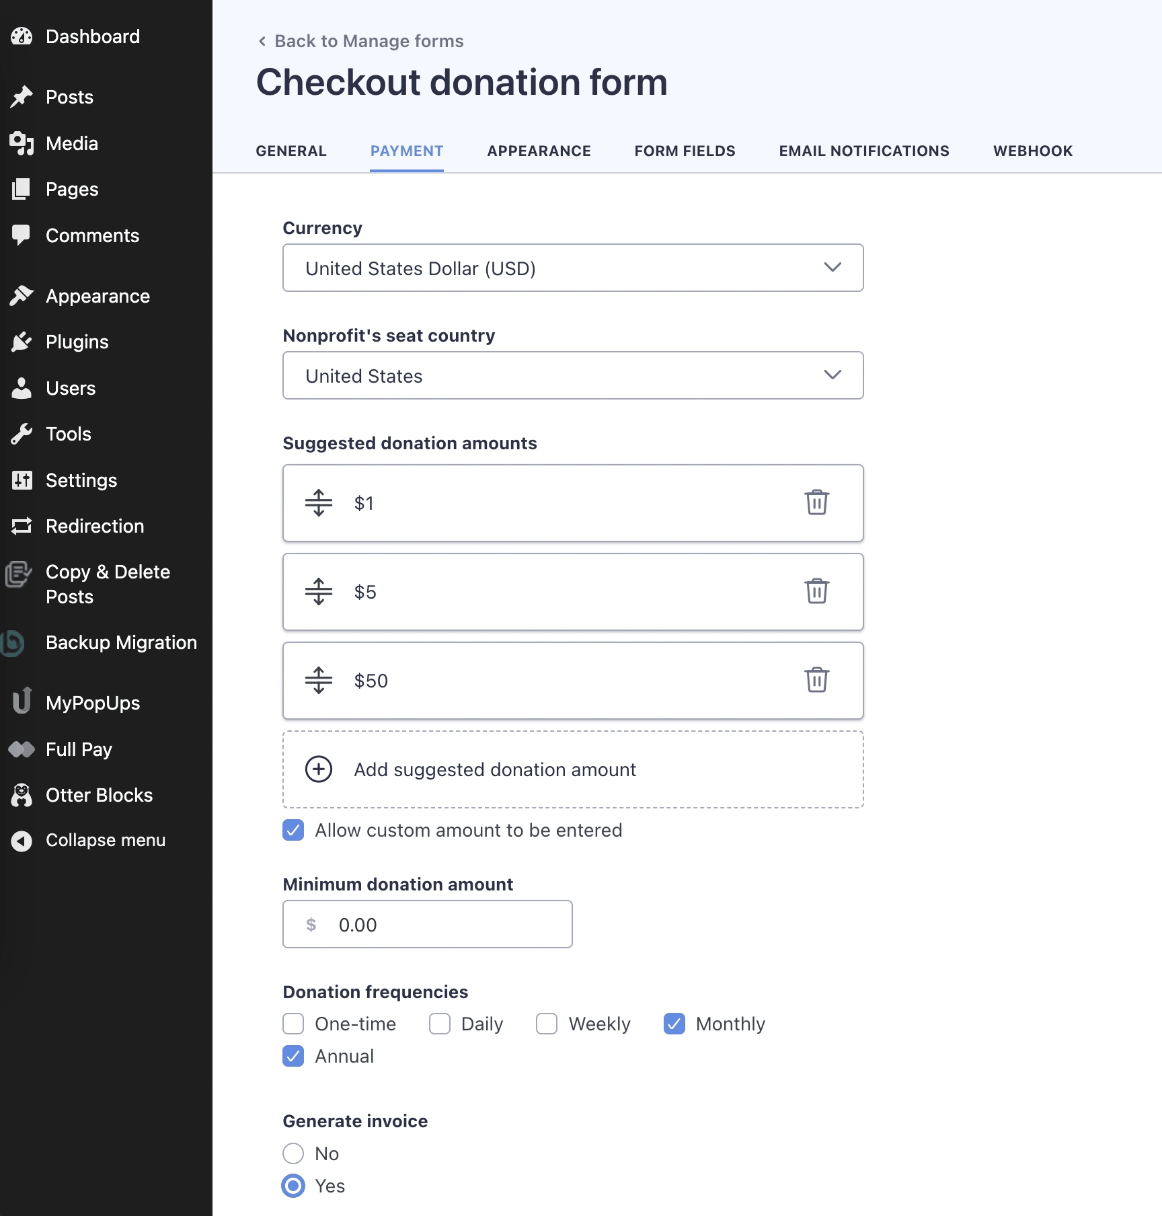Click trash icon for $50 amount

816,680
